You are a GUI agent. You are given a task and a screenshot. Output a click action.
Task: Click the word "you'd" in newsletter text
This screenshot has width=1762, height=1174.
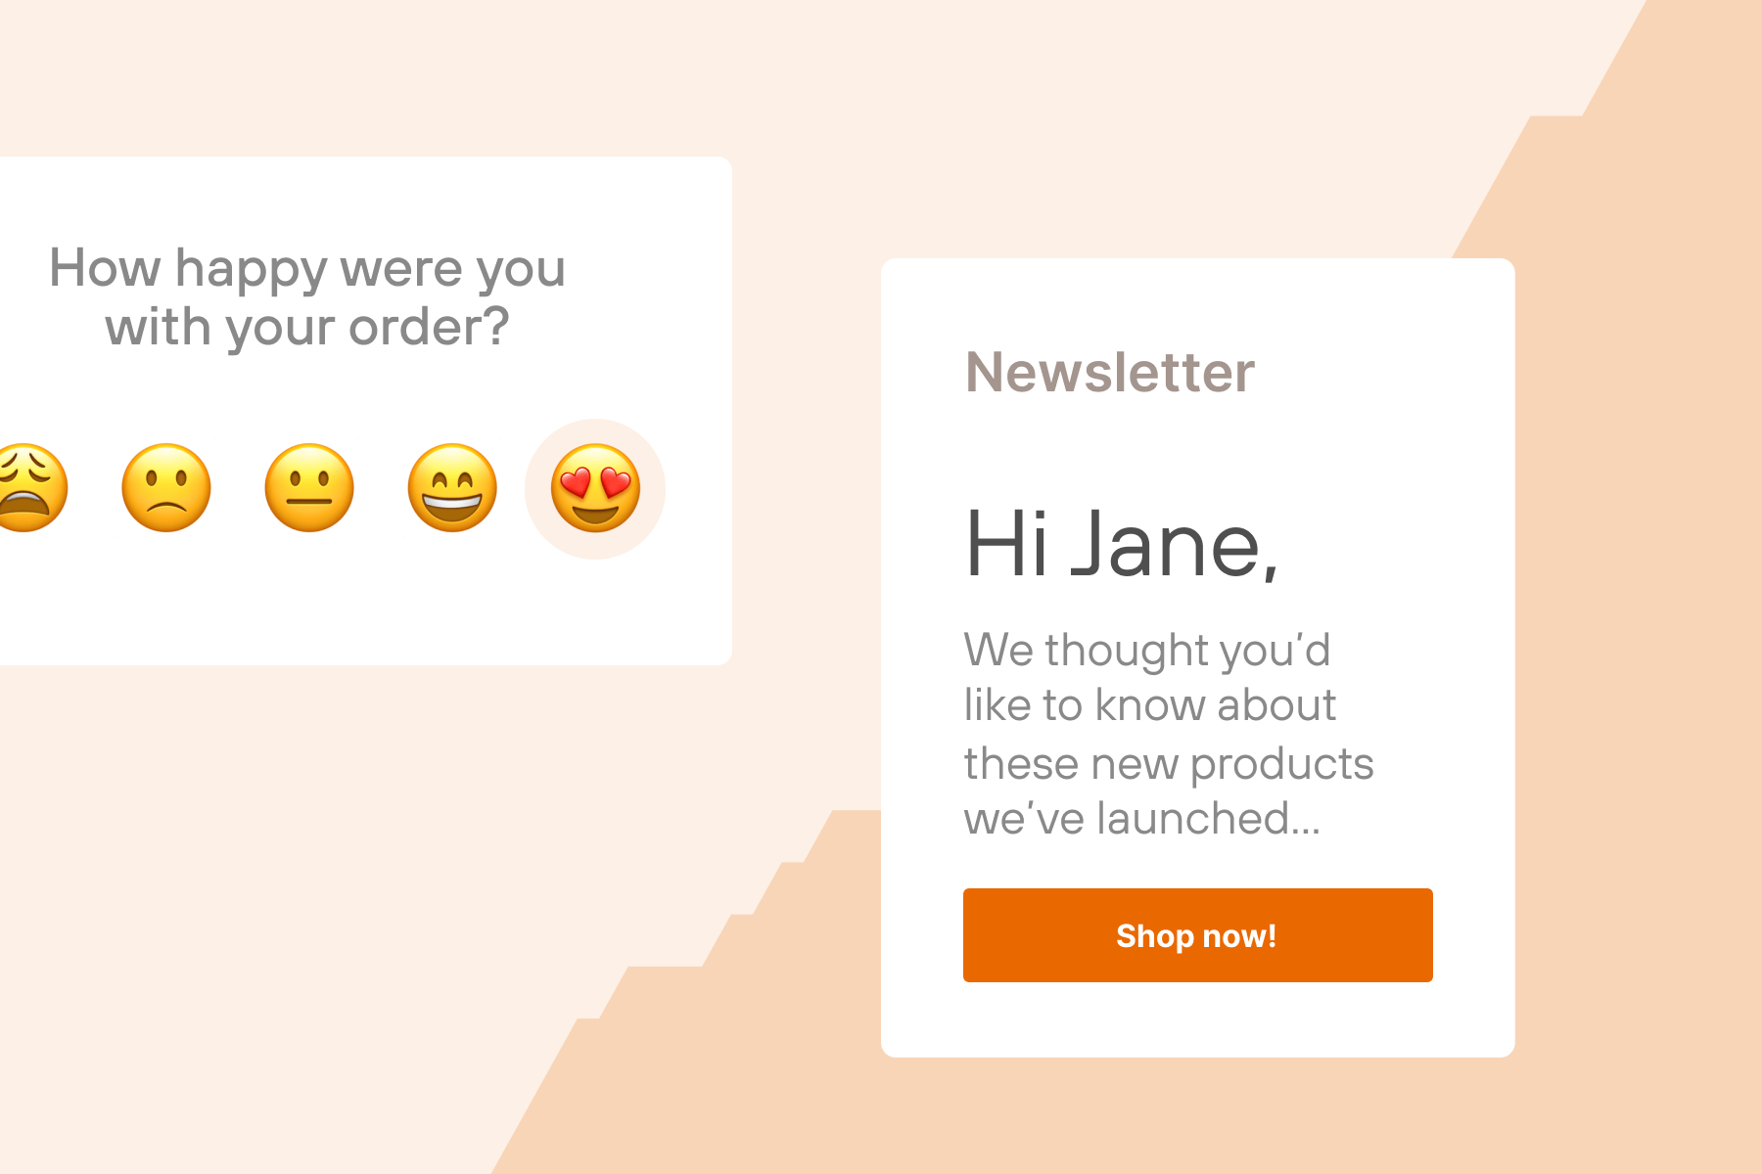pos(1276,652)
